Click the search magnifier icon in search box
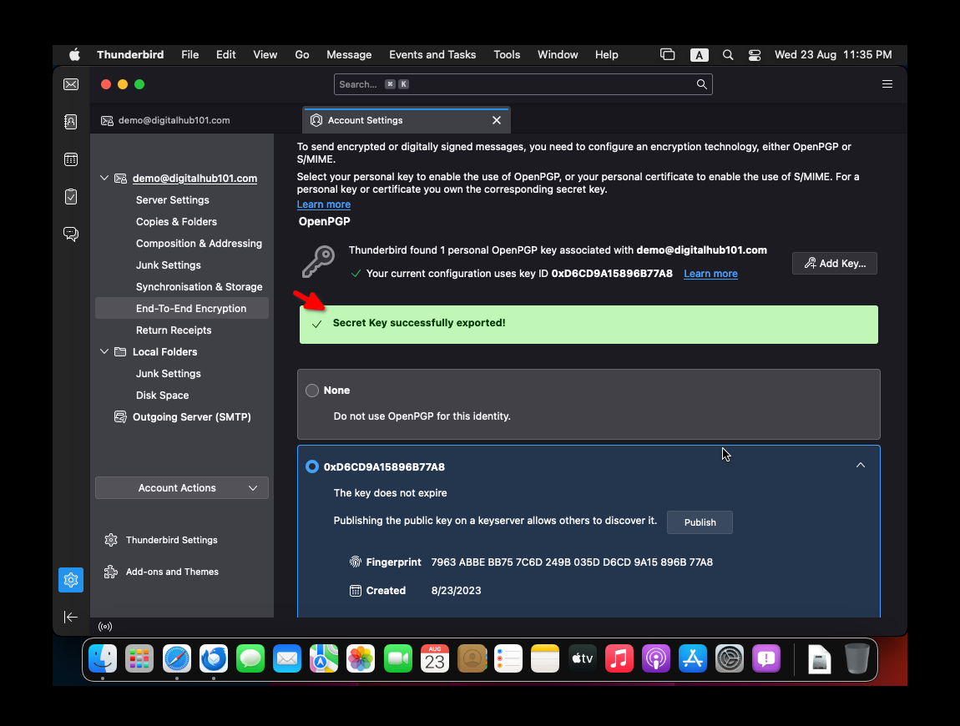Screen dimensions: 960x726 click(x=701, y=84)
